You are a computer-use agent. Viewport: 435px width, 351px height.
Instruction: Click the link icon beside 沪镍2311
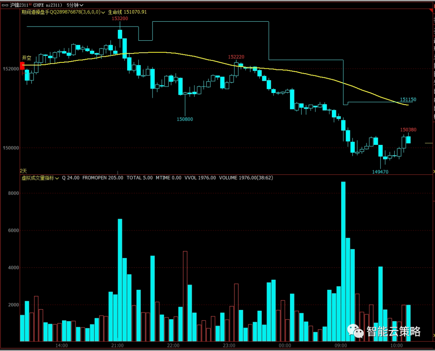pos(4,5)
